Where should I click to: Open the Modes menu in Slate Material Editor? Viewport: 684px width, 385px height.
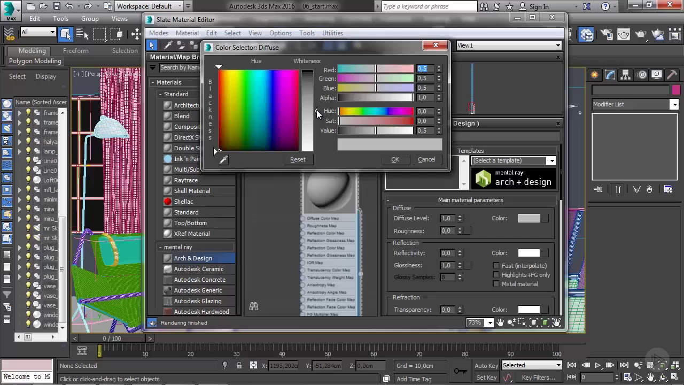[x=159, y=33]
